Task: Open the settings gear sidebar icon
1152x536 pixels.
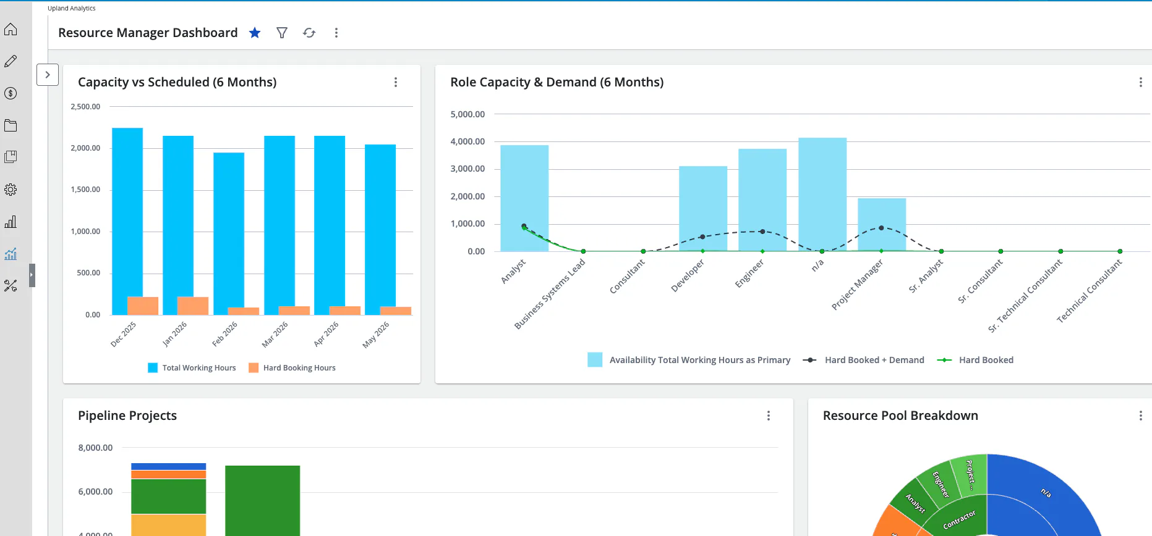Action: pyautogui.click(x=11, y=190)
